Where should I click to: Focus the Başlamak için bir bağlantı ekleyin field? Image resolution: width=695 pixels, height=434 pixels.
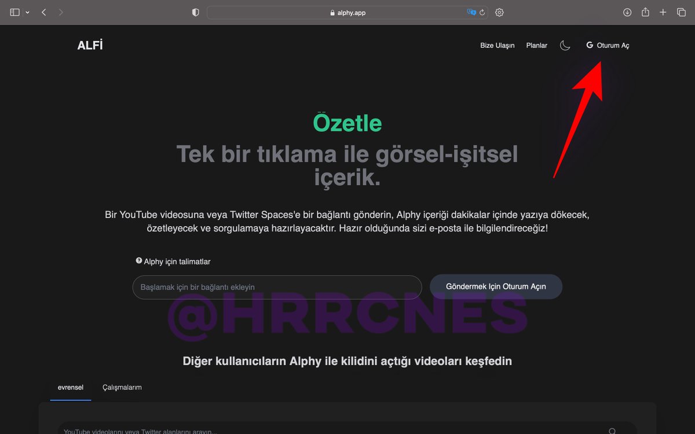tap(277, 287)
